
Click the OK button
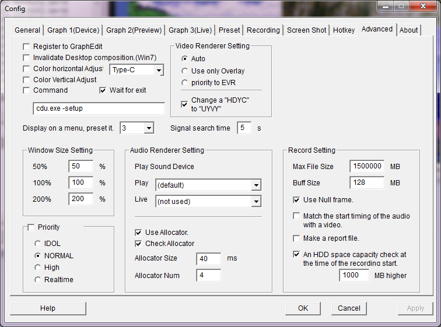(303, 308)
